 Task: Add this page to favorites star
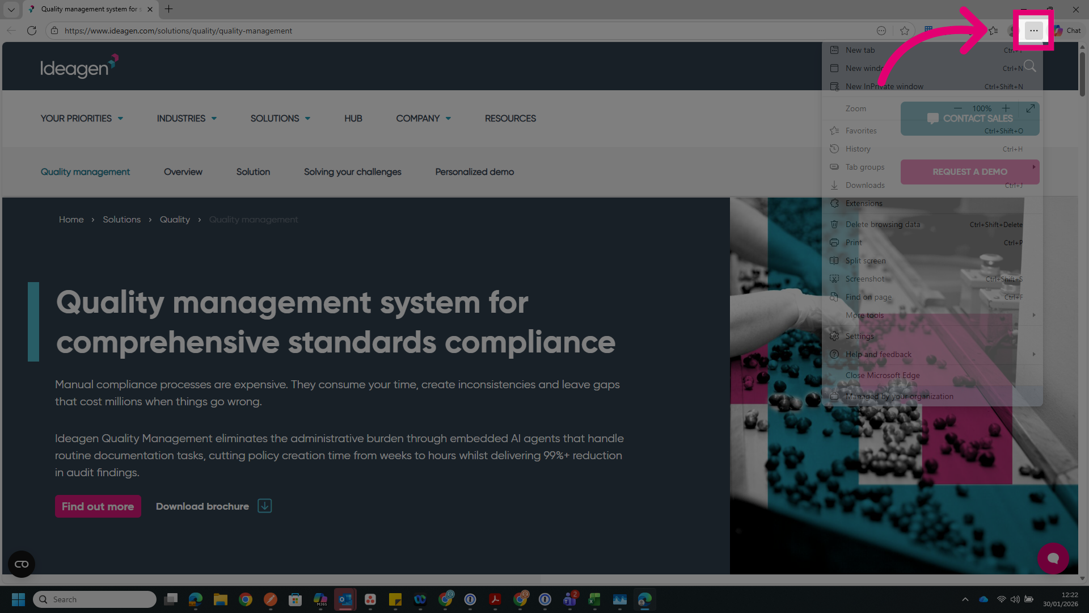point(905,31)
